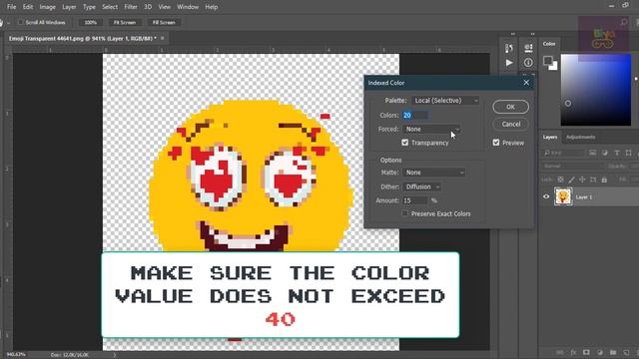Click the 100% zoom button

(91, 22)
